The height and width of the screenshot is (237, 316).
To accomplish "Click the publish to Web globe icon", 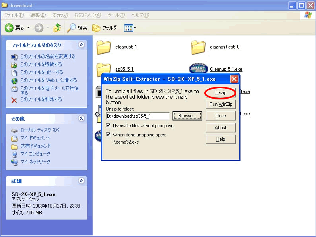I will [x=14, y=81].
